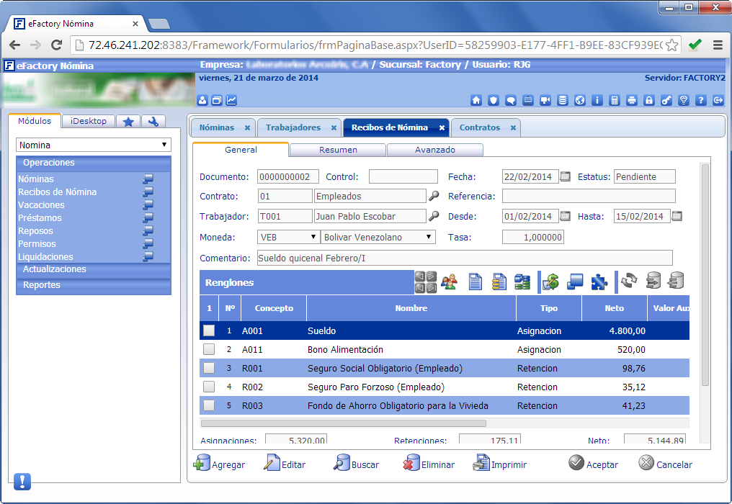This screenshot has height=504, width=732.
Task: Close the Recibos de Nómina tab
Action: click(442, 128)
